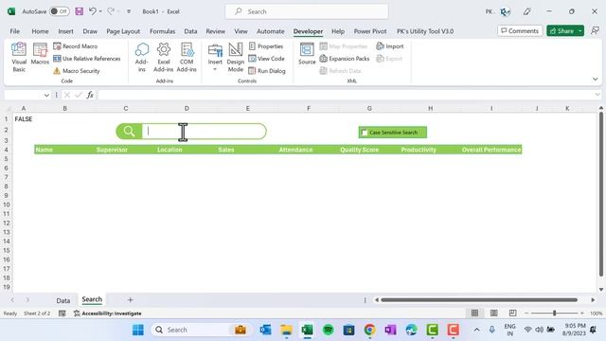Open the XML Source pane
This screenshot has width=606, height=341.
coord(307,54)
